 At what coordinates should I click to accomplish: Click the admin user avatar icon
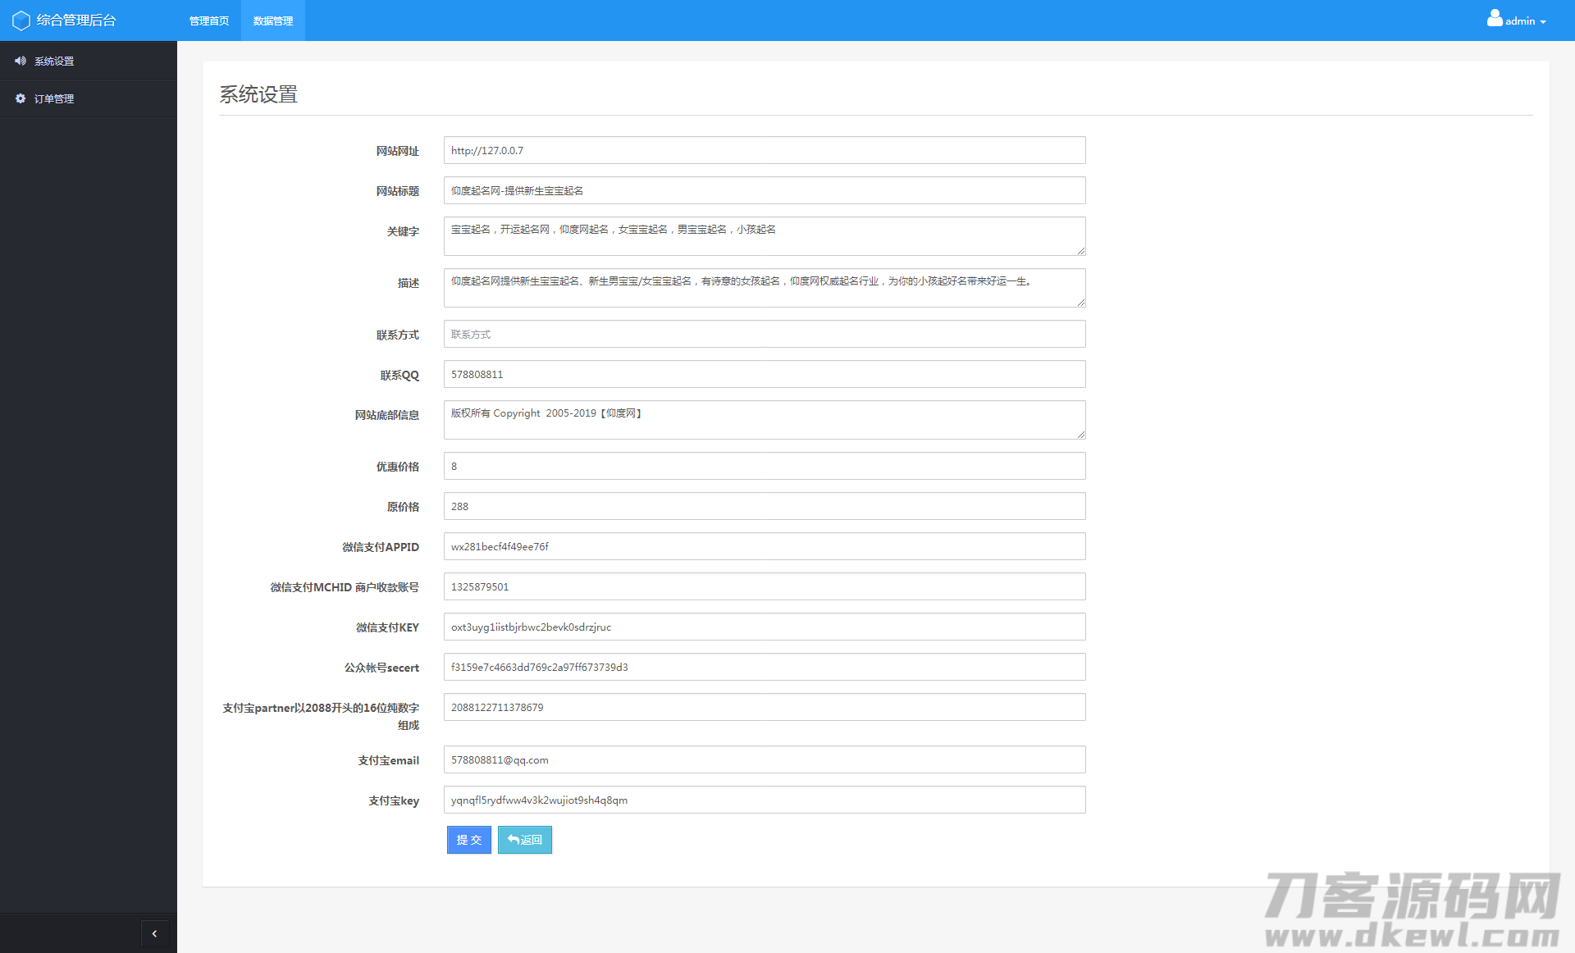coord(1495,19)
